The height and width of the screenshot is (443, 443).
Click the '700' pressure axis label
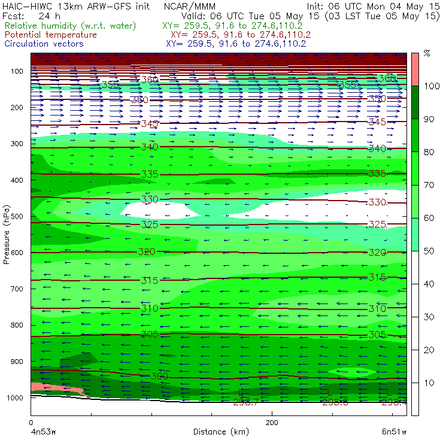click(17, 289)
